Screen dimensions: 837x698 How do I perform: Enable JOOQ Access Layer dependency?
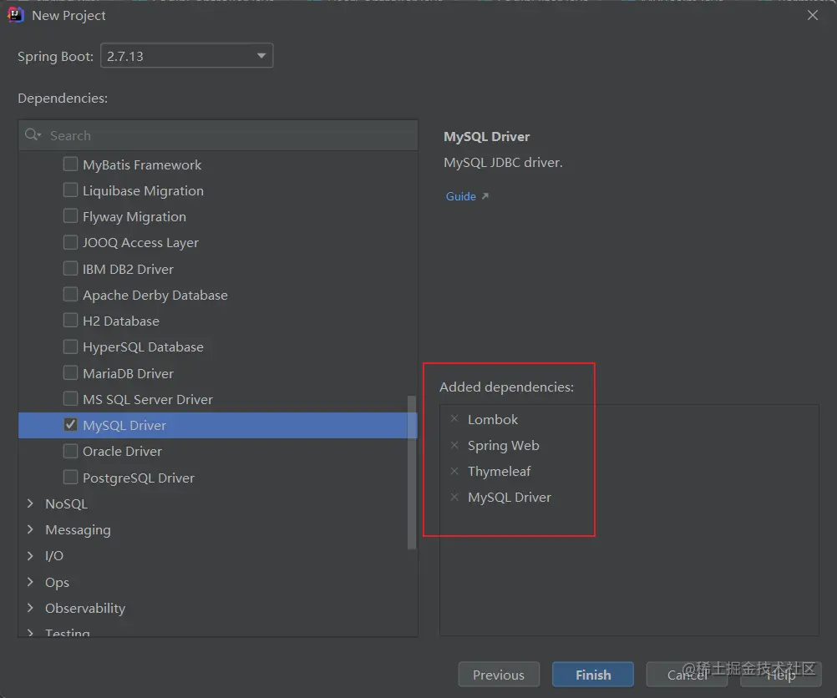[x=70, y=242]
